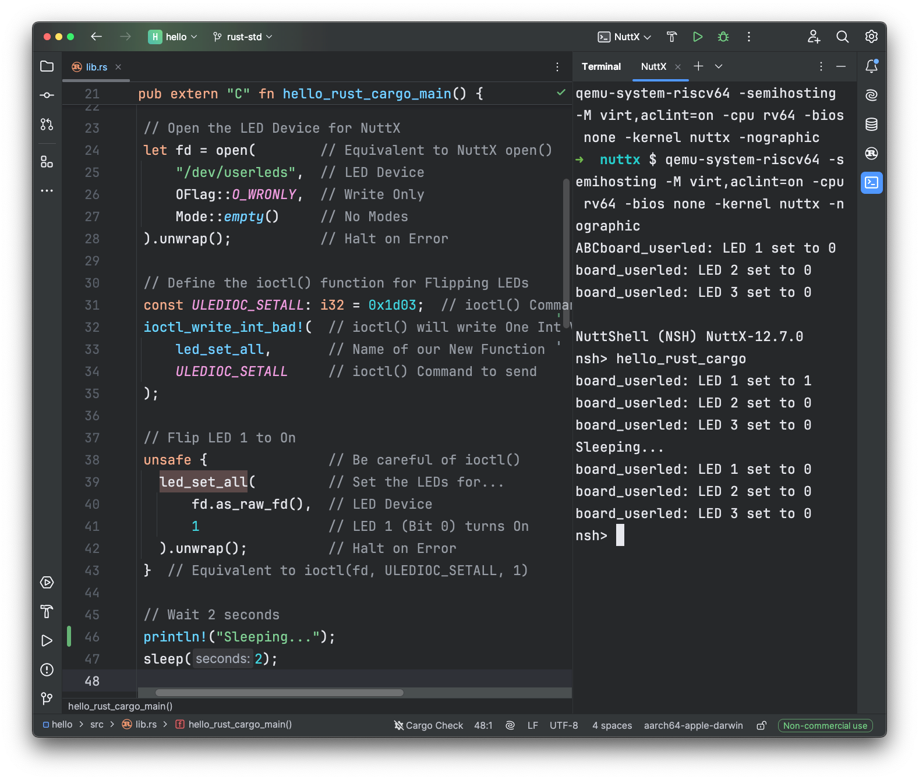Open the Problems tool window
The image size is (919, 780).
tap(47, 669)
